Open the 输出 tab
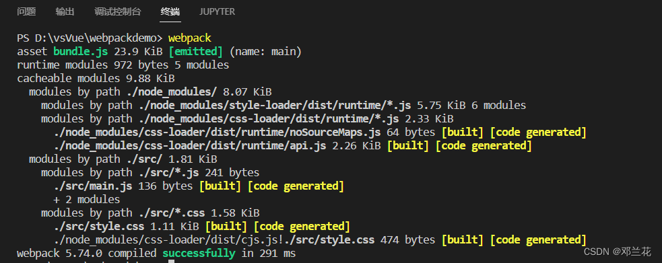 pos(65,12)
